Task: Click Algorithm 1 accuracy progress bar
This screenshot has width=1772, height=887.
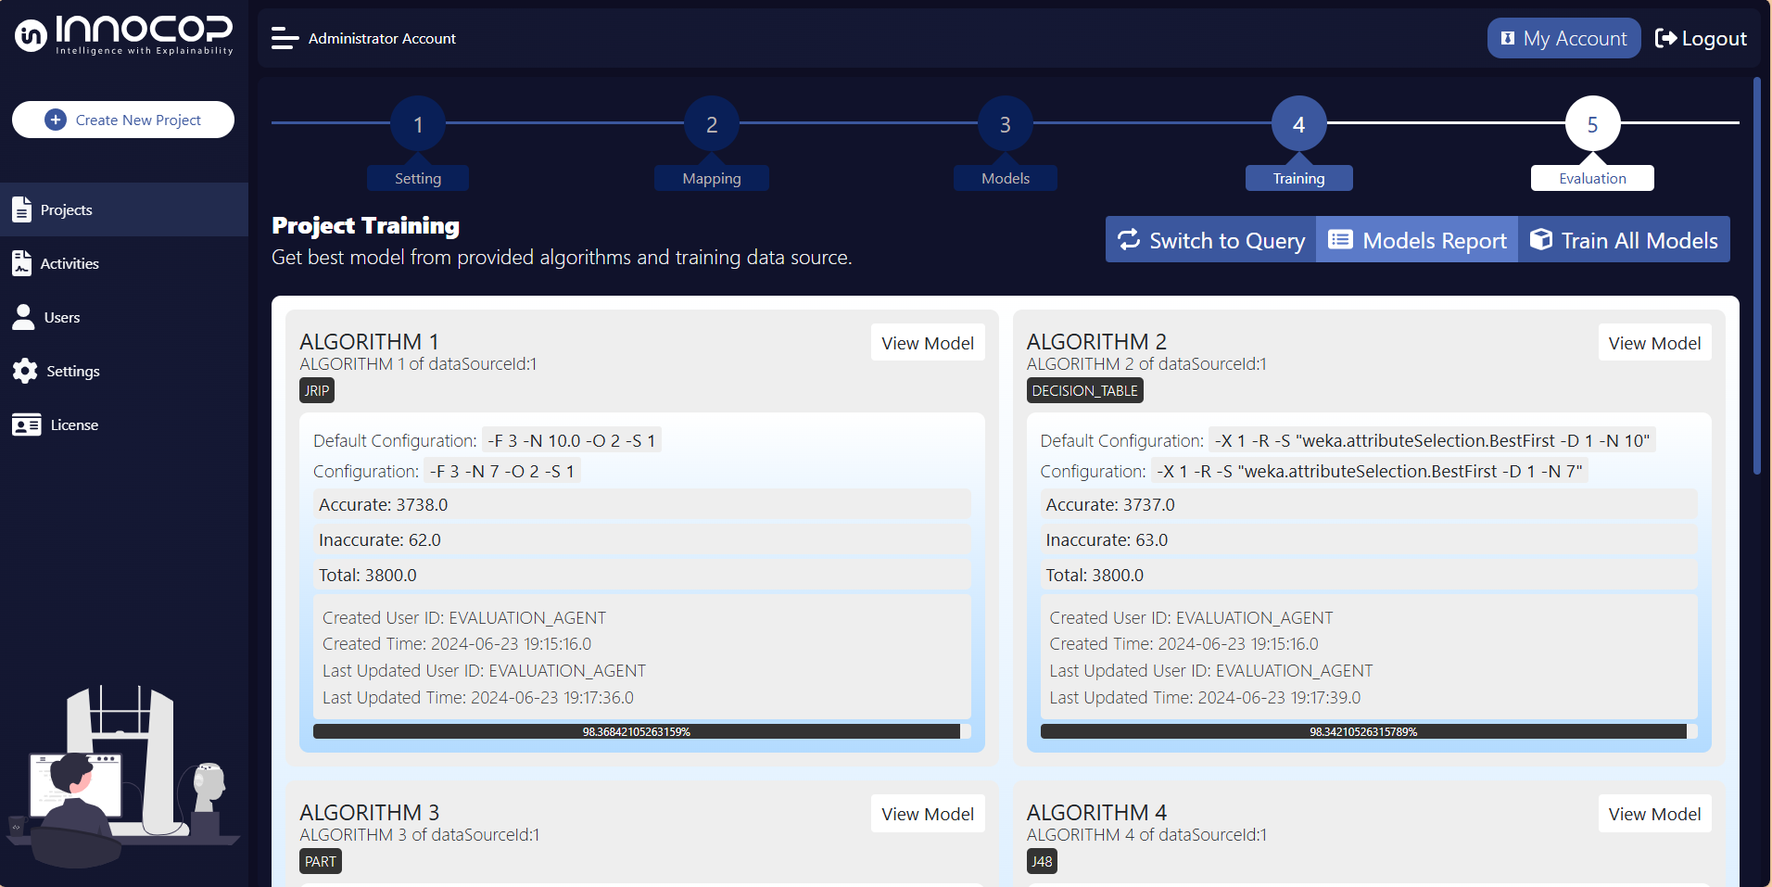Action: (641, 731)
